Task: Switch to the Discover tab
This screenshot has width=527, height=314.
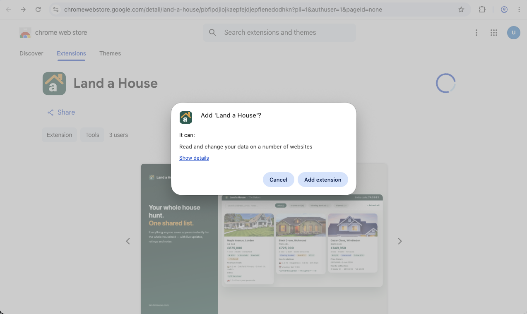Action: click(31, 53)
